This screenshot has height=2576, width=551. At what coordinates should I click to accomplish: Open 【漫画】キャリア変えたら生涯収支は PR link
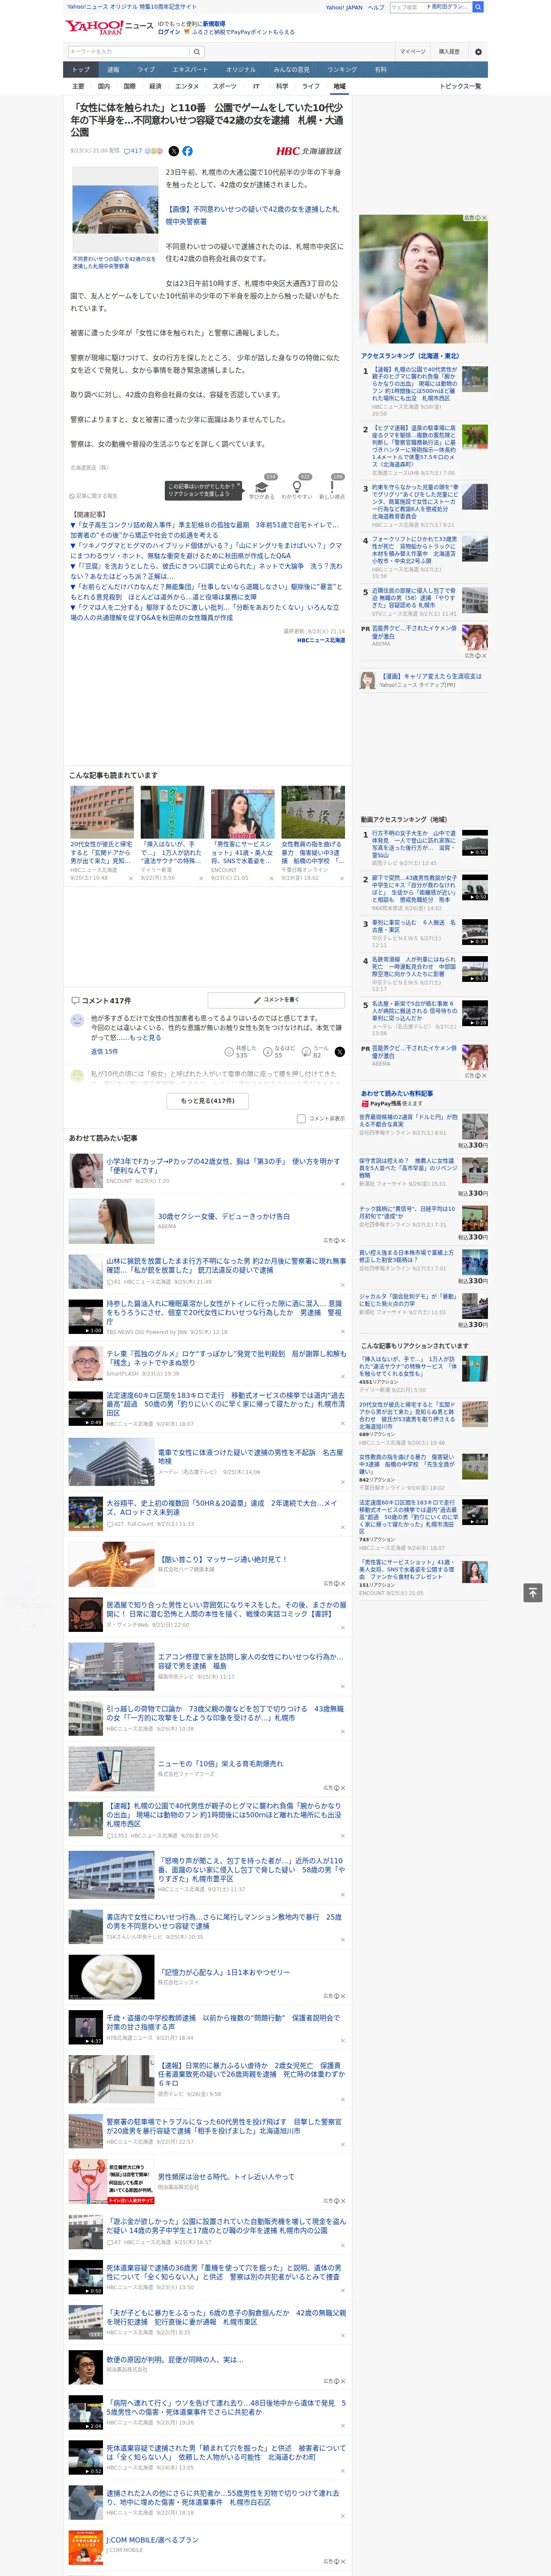[x=431, y=676]
